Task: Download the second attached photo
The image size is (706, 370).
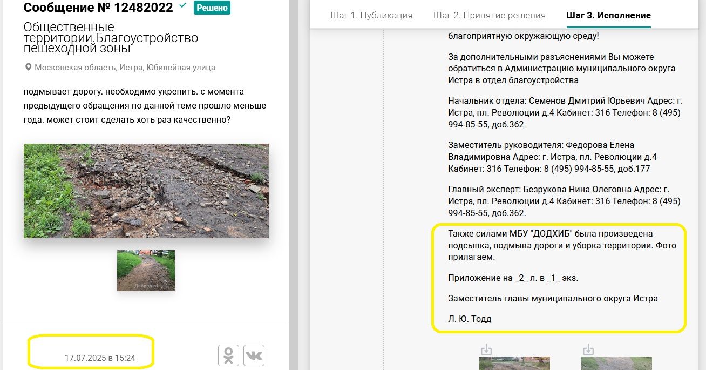Action: 588,349
